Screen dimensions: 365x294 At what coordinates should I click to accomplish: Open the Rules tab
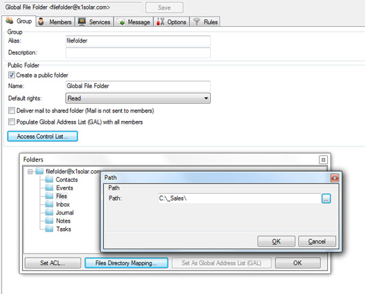point(205,22)
